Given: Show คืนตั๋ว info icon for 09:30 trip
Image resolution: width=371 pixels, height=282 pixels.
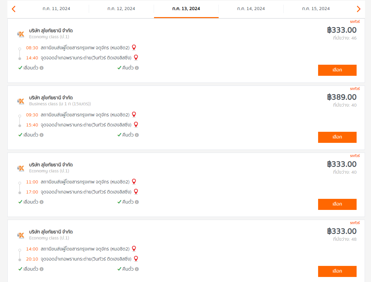Looking at the screenshot, I should point(137,135).
